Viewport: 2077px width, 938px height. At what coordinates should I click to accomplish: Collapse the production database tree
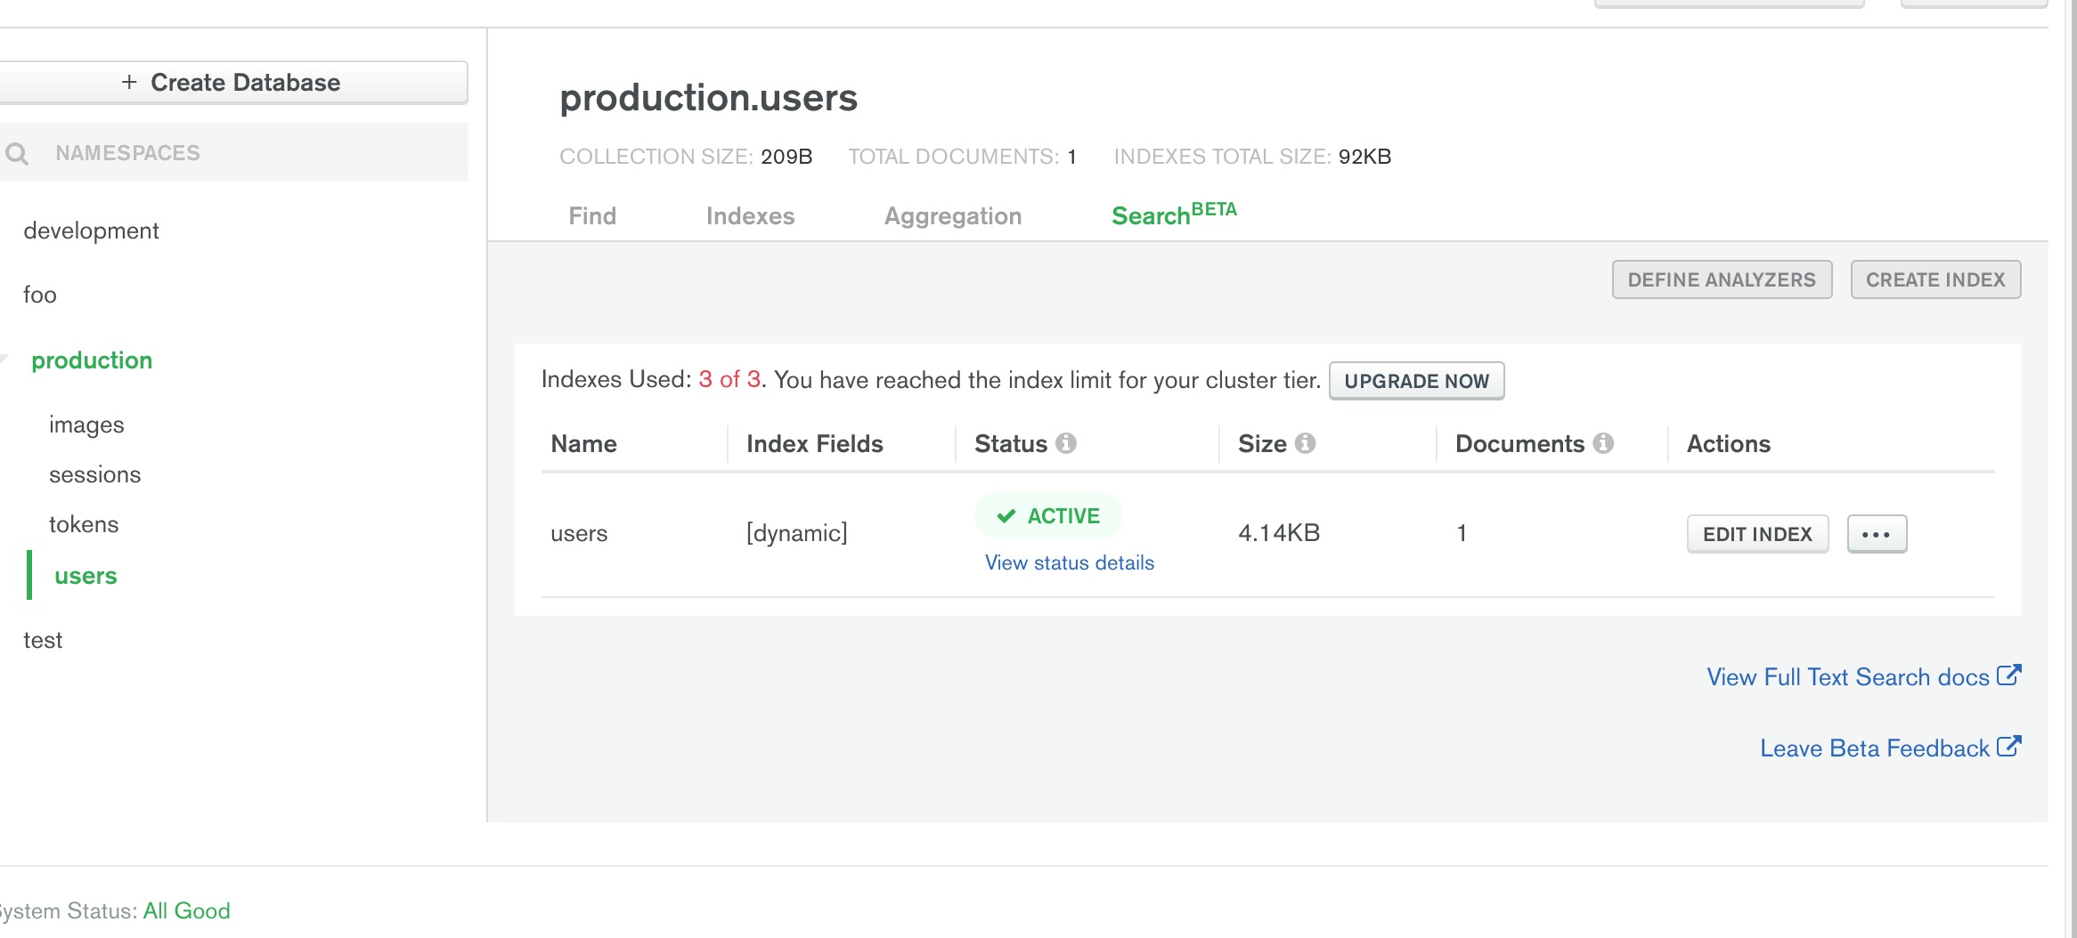[x=5, y=360]
